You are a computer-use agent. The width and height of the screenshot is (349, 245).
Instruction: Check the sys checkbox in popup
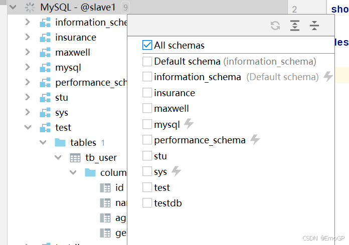click(x=147, y=171)
